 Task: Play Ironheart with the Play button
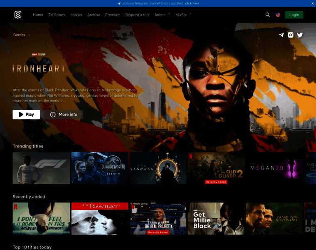point(26,115)
